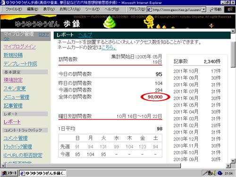Open the コメント管理 link
This screenshot has width=236, height=177.
[16, 138]
